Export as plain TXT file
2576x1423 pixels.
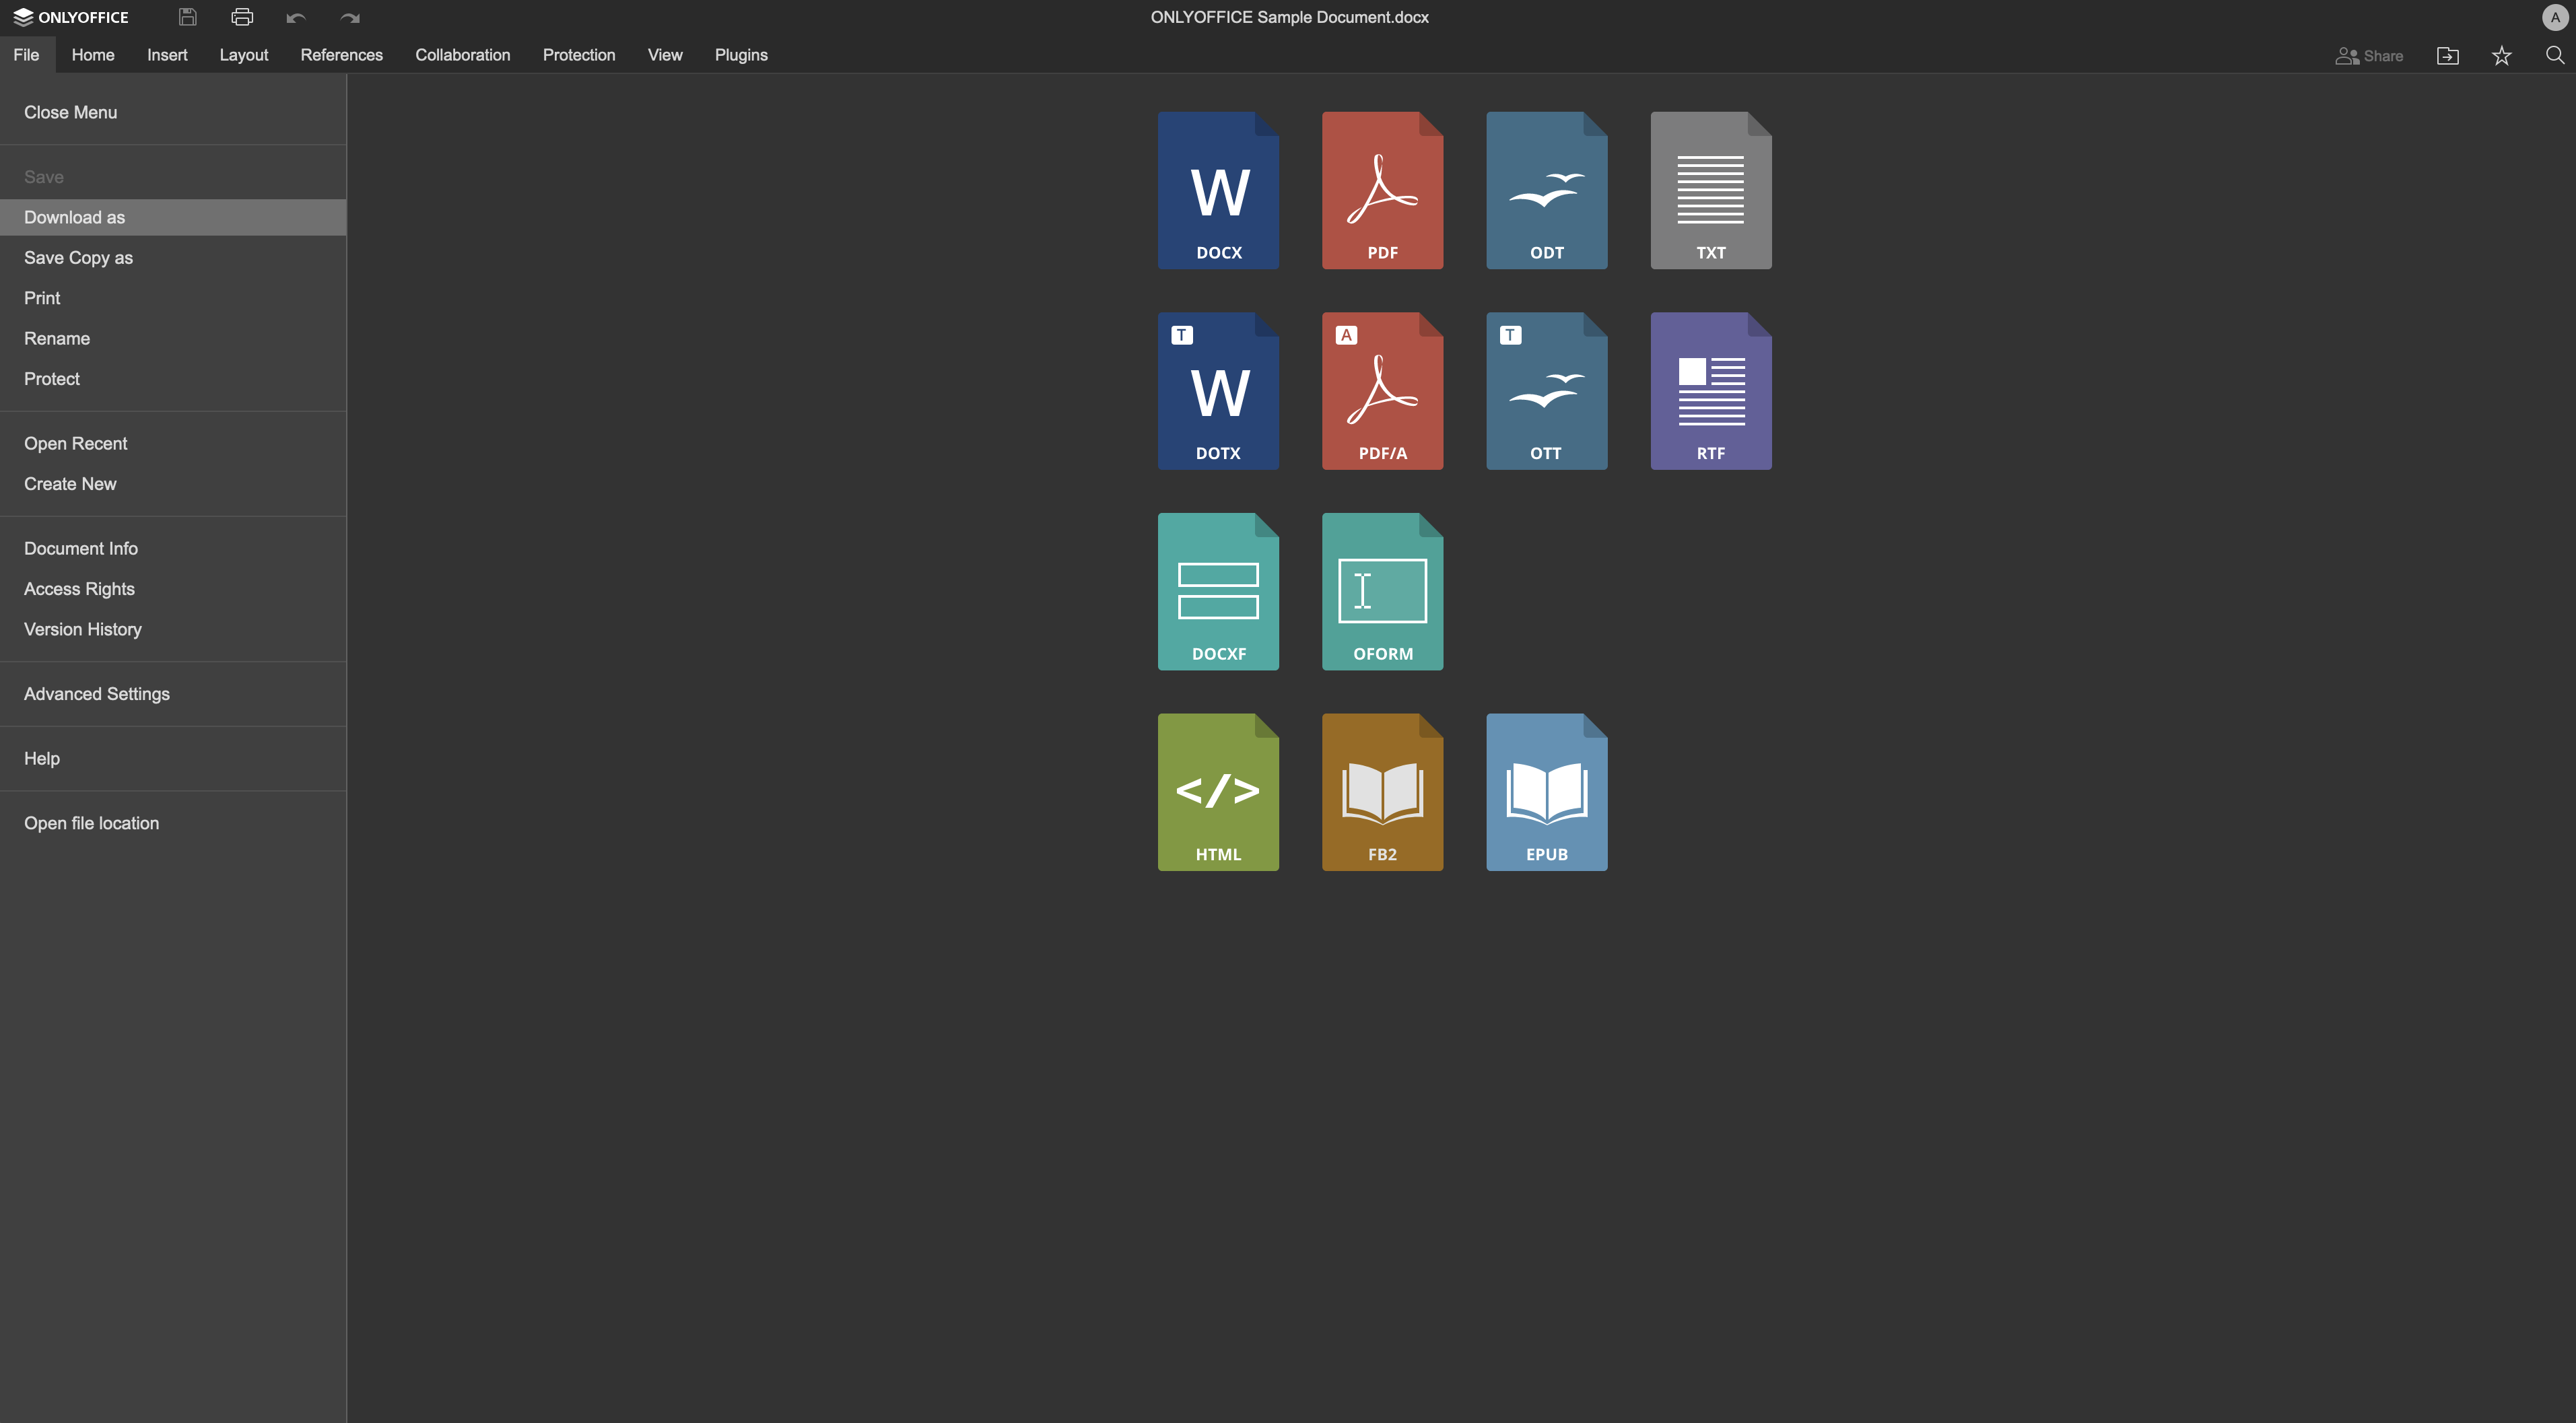(1711, 190)
